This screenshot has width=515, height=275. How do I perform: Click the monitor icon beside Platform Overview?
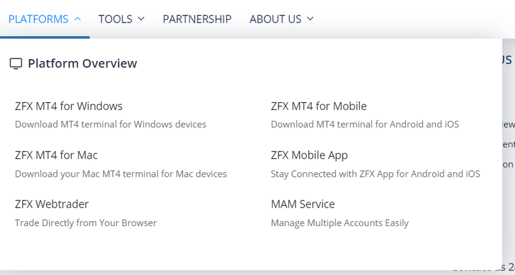tap(15, 64)
